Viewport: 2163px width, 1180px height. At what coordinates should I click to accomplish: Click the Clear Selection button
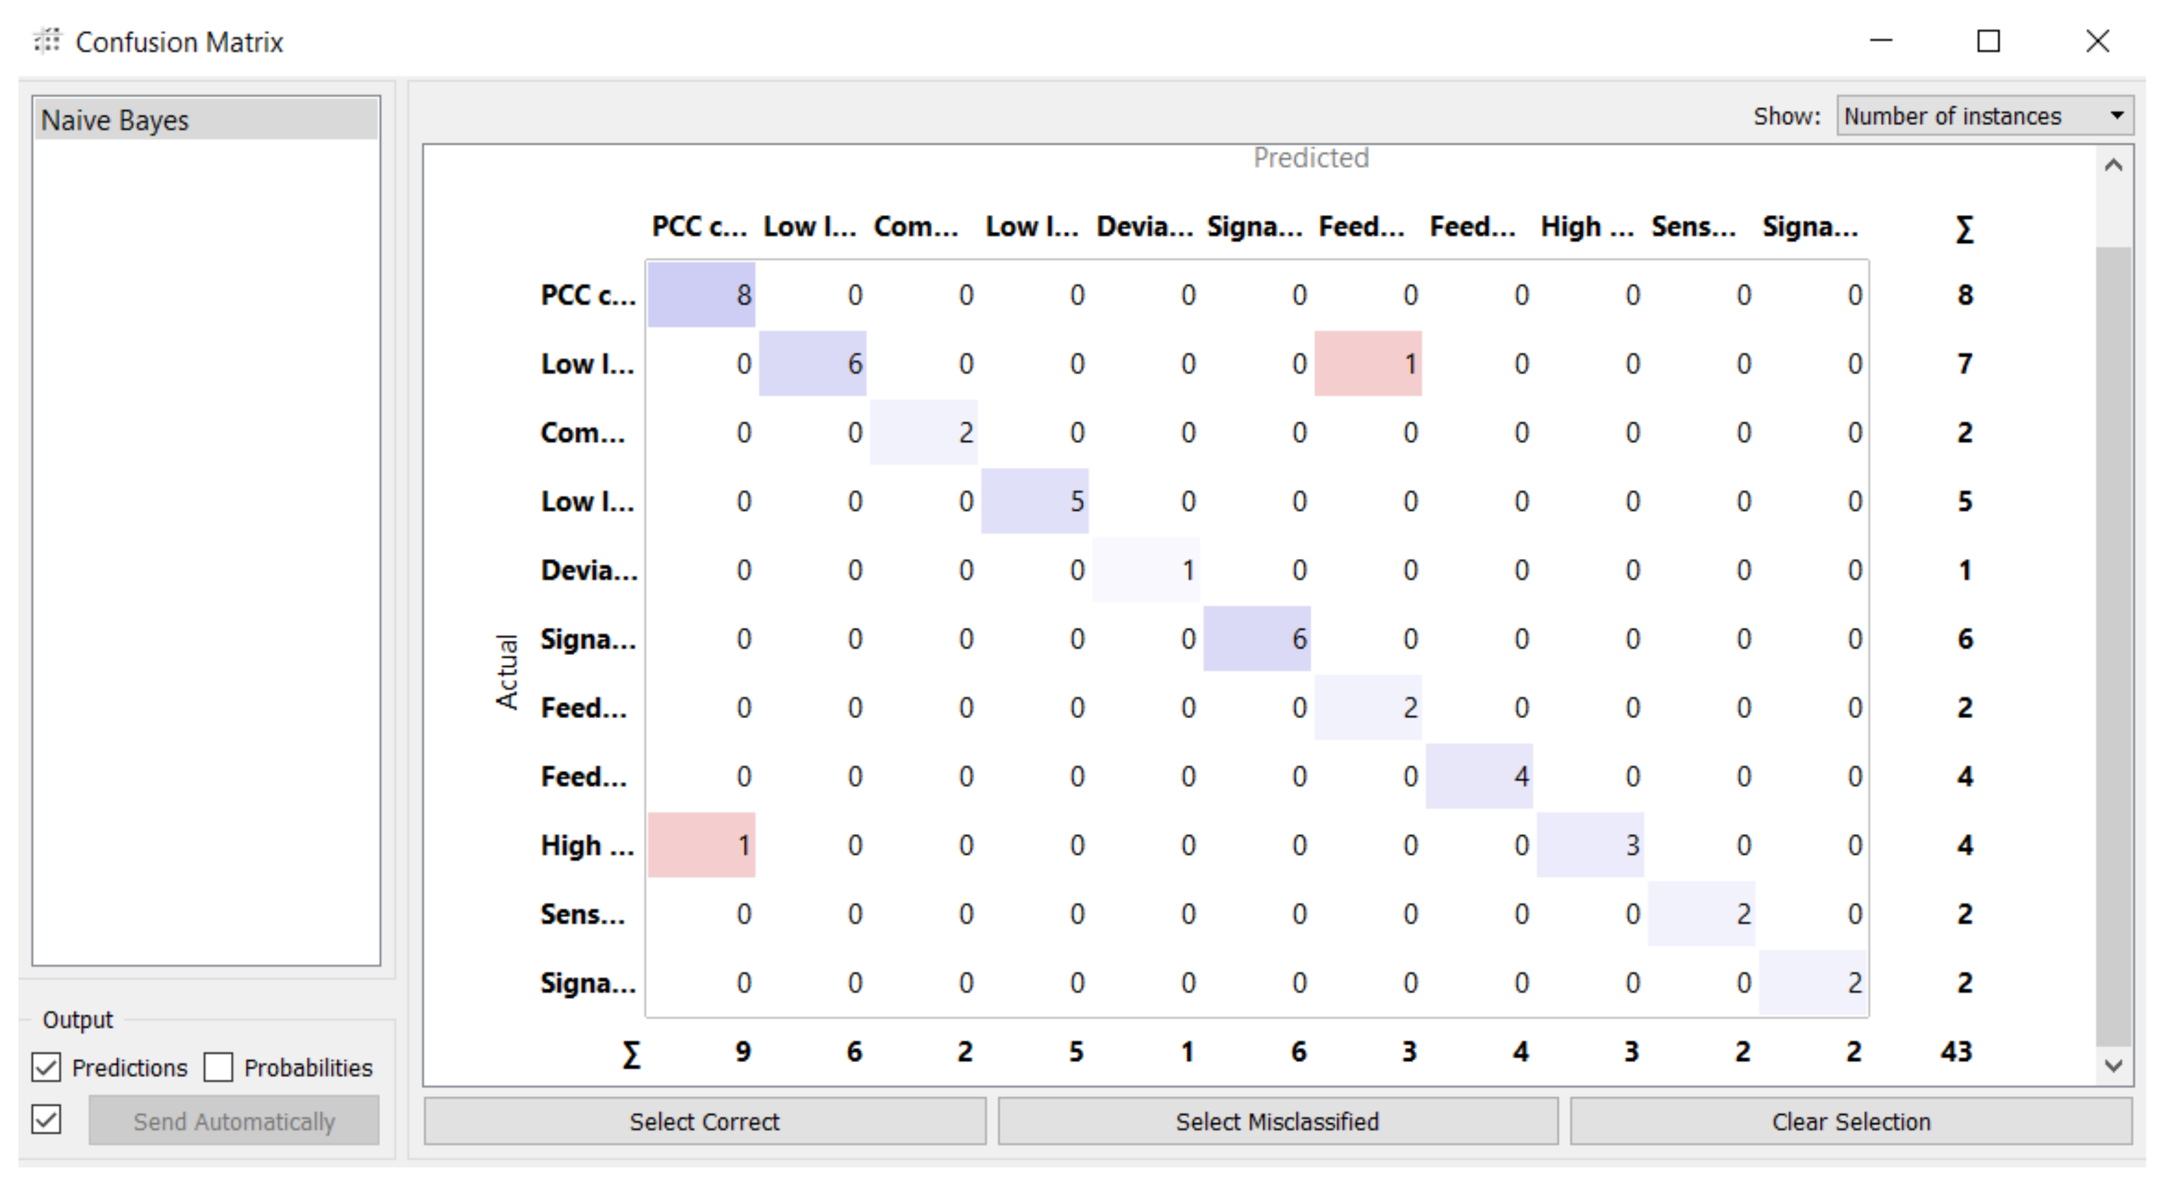(1851, 1121)
